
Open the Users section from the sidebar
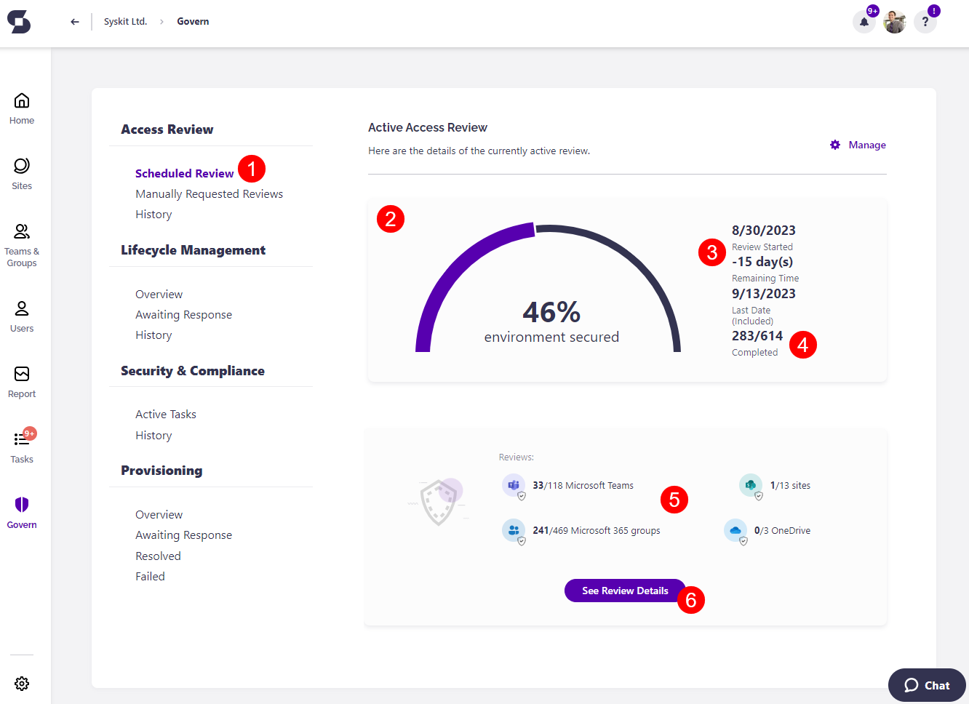[21, 313]
